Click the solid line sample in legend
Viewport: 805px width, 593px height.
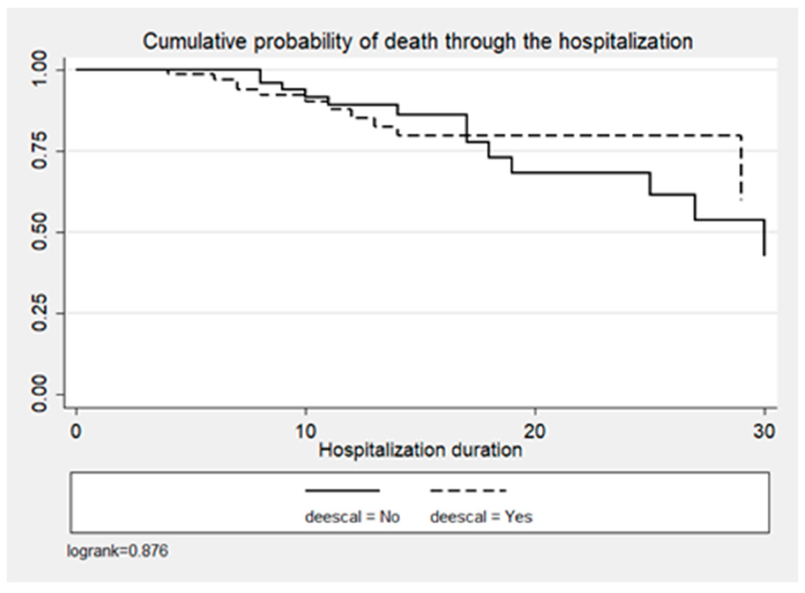tap(342, 490)
